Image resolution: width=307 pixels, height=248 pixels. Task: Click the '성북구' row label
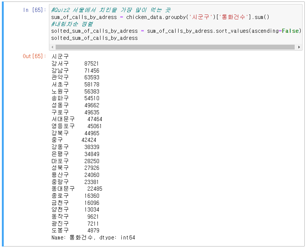pos(60,168)
